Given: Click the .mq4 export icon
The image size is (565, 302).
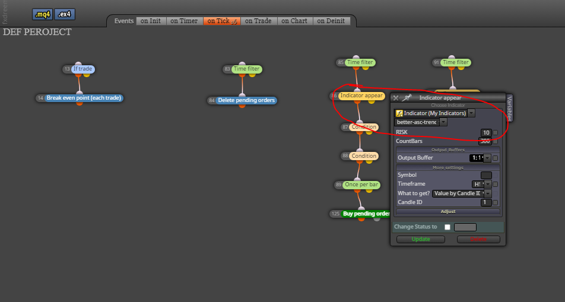Looking at the screenshot, I should pos(43,14).
